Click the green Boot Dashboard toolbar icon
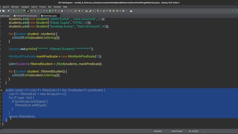Image resolution: width=238 pixels, height=134 pixels. coord(19,11)
